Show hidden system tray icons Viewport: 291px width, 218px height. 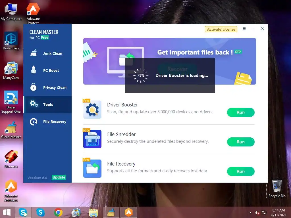(250, 213)
